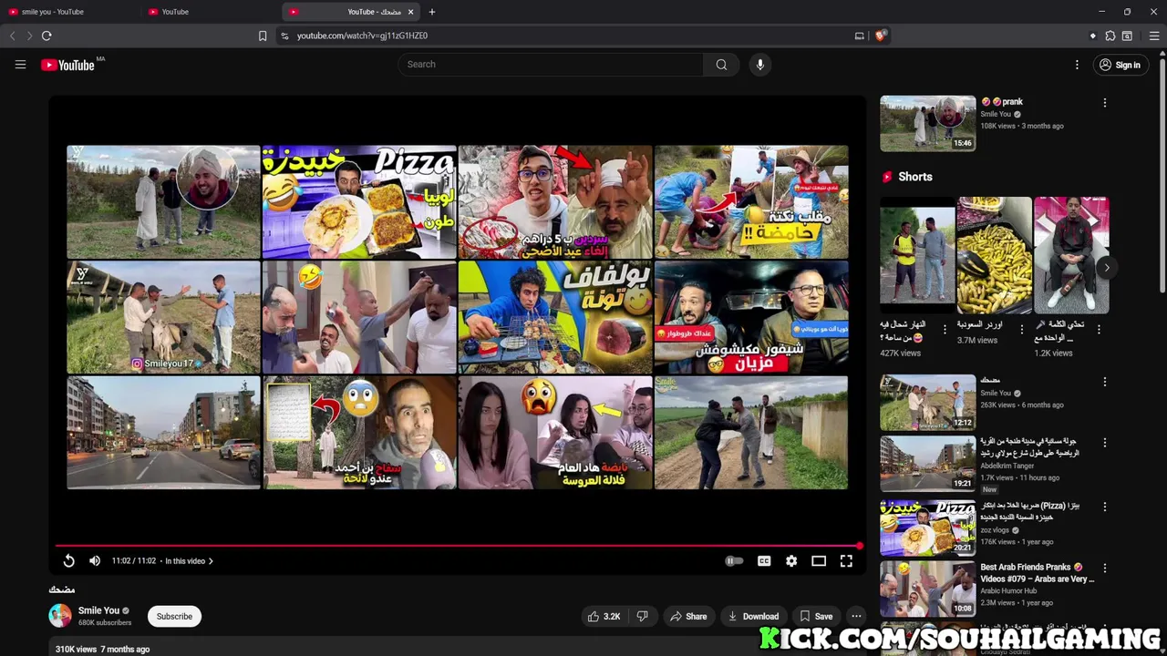Go to YouTube home via logo

(x=68, y=65)
